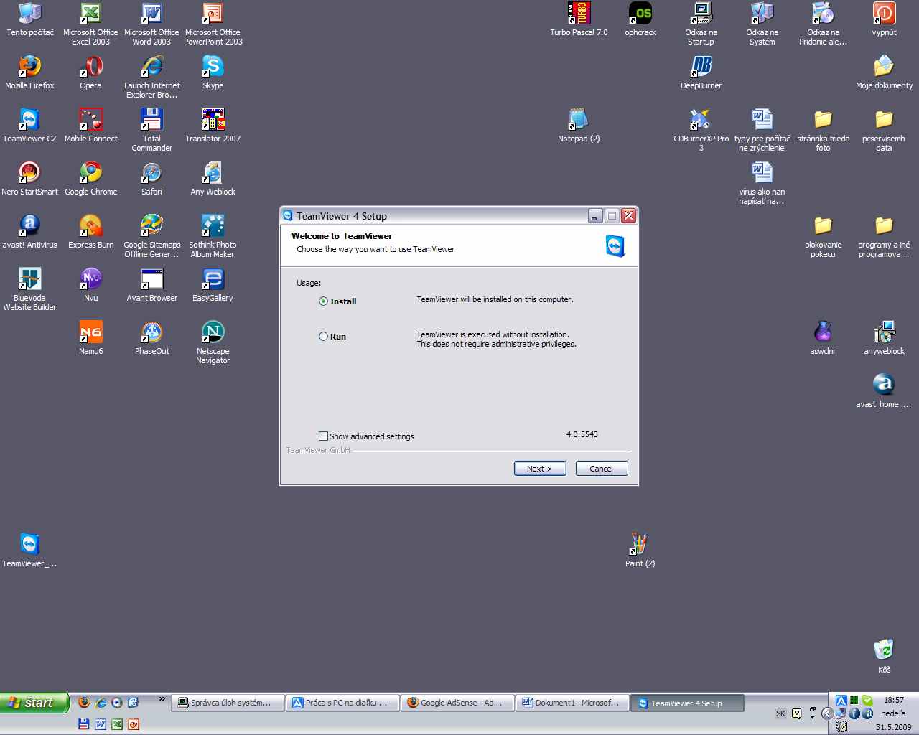Select the Opera desktop icon
The height and width of the screenshot is (735, 919).
point(91,72)
